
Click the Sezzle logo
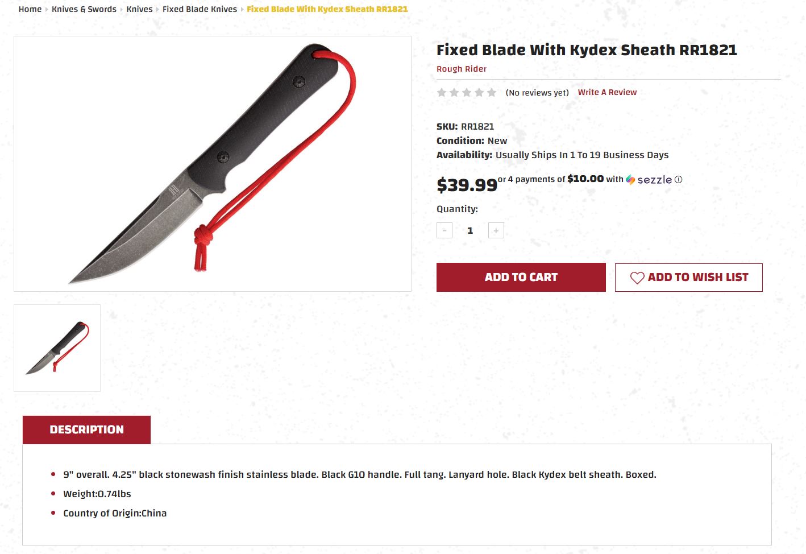(649, 180)
